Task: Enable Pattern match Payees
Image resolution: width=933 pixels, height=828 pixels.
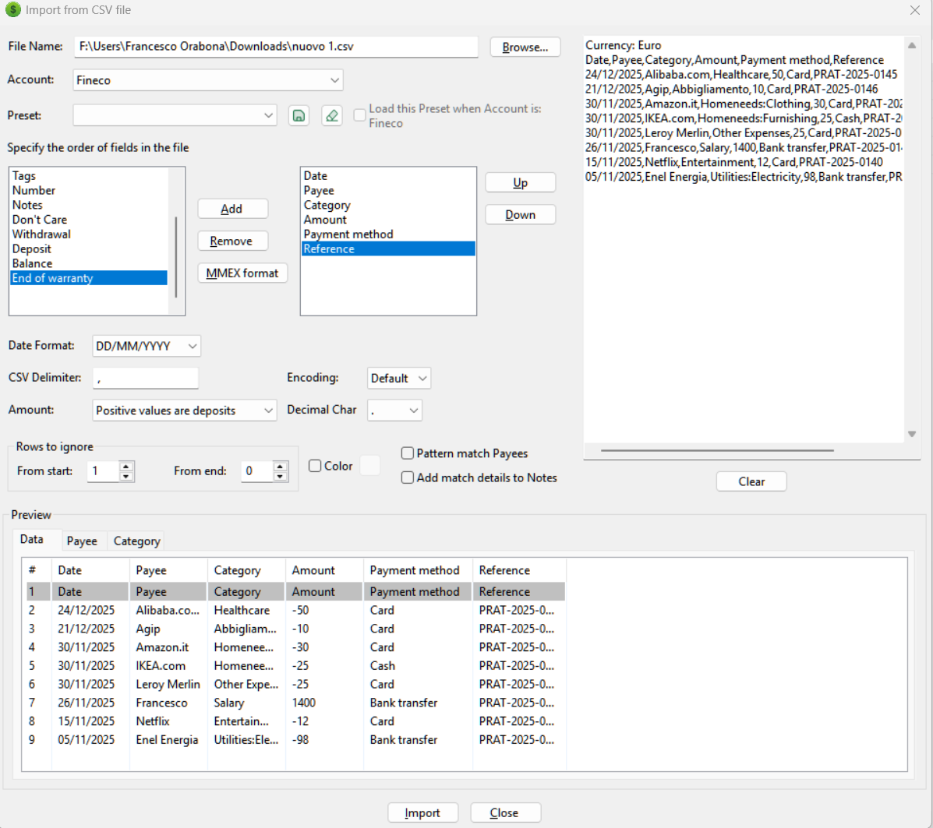Action: pos(406,453)
